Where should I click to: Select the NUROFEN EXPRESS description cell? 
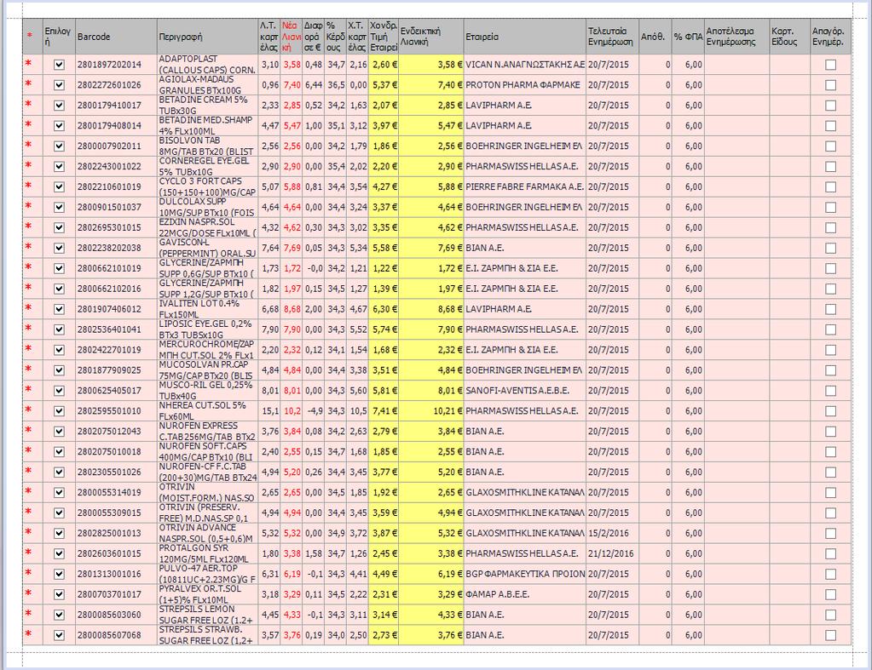[x=207, y=432]
